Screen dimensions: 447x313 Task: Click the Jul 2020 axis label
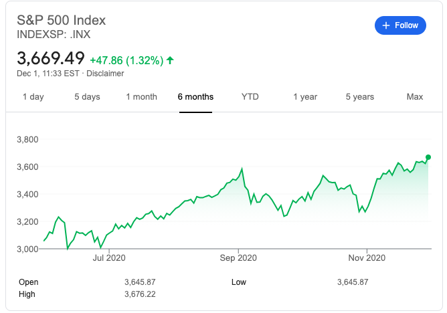point(109,257)
